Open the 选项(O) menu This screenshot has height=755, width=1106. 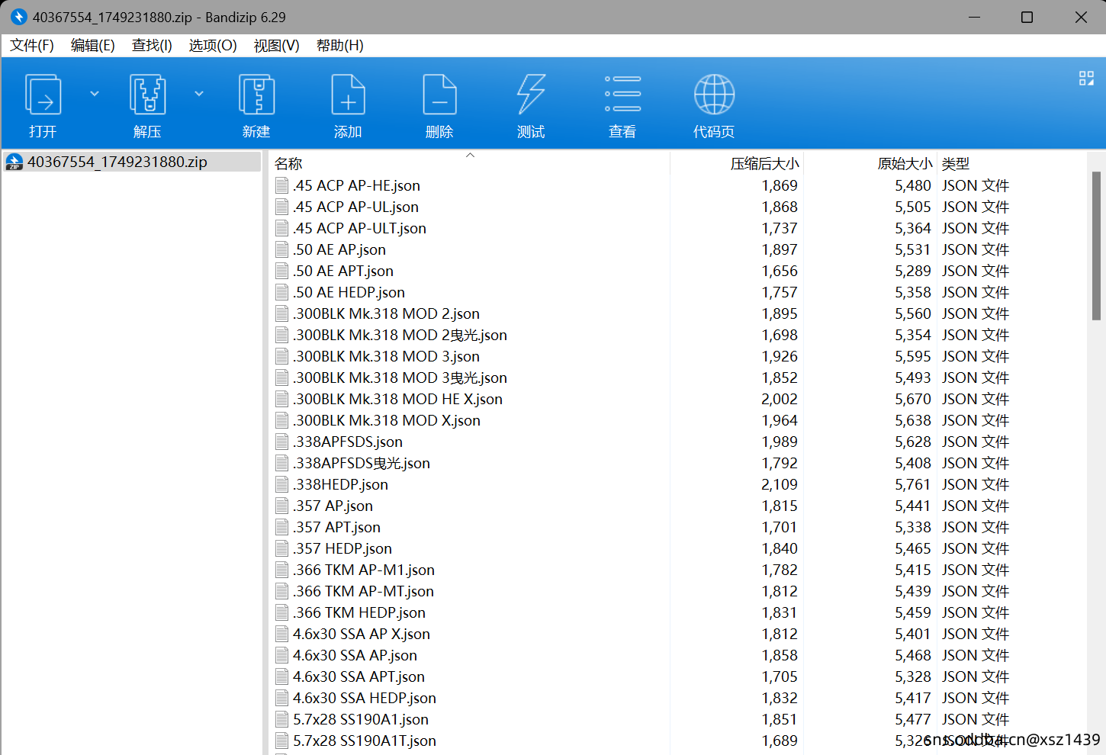coord(213,46)
